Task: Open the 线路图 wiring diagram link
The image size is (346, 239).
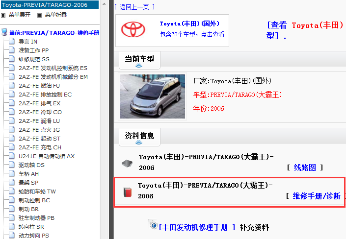Action: [305, 167]
